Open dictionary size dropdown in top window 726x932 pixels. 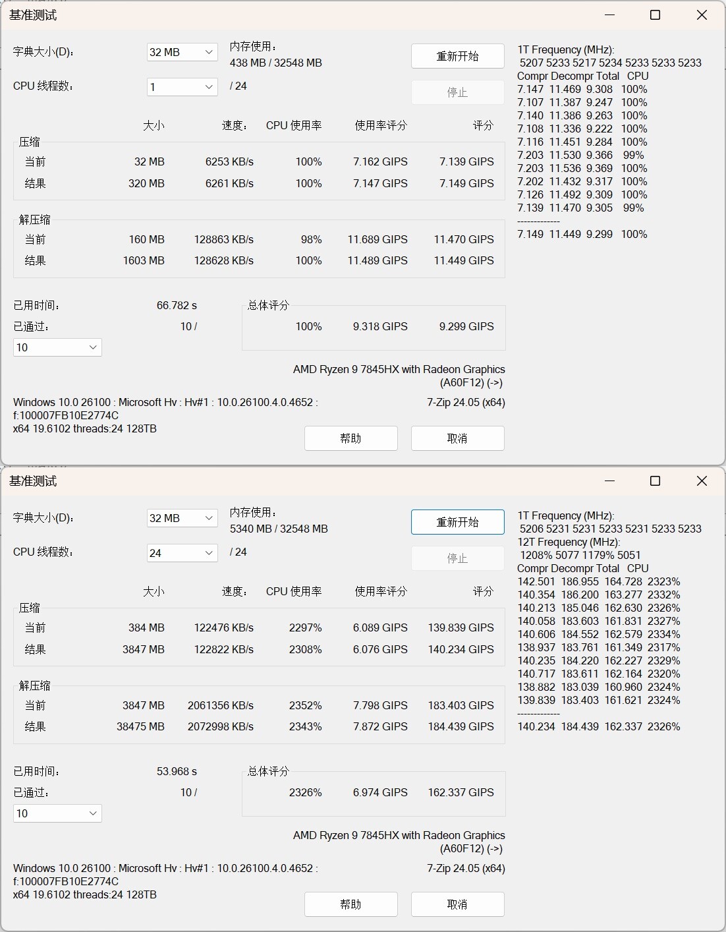coord(182,52)
